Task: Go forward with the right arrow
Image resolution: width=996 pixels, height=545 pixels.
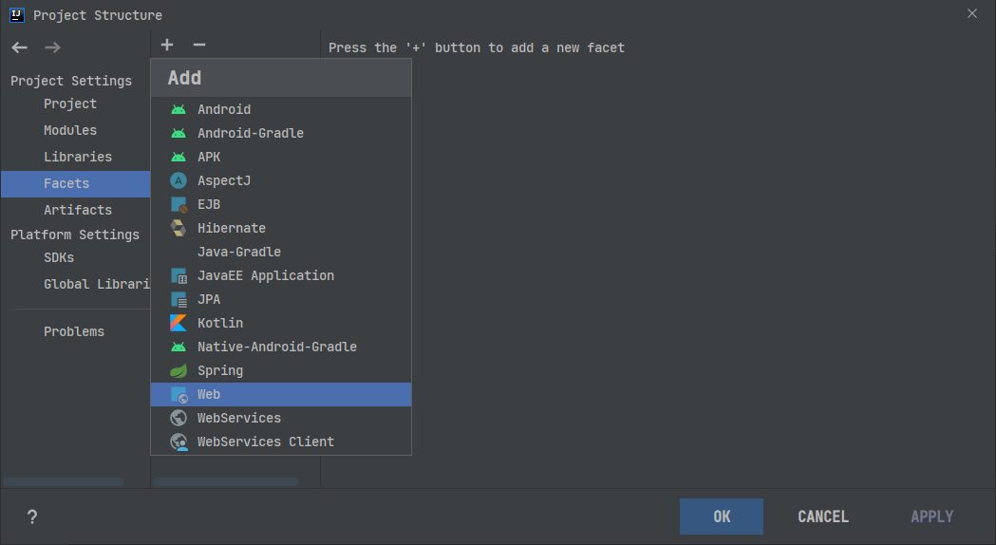Action: (53, 47)
